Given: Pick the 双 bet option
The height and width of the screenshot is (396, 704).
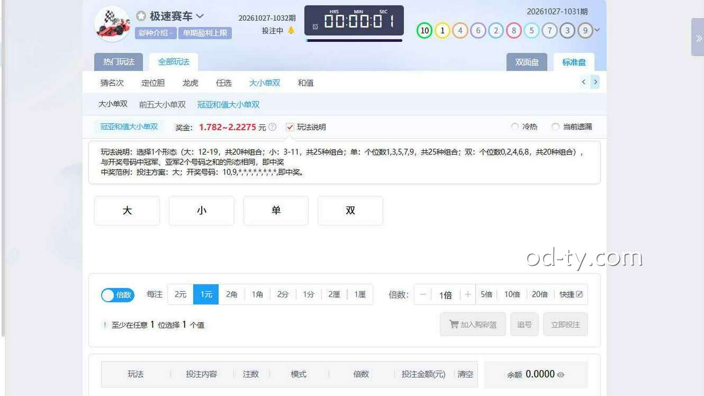Looking at the screenshot, I should pos(350,211).
